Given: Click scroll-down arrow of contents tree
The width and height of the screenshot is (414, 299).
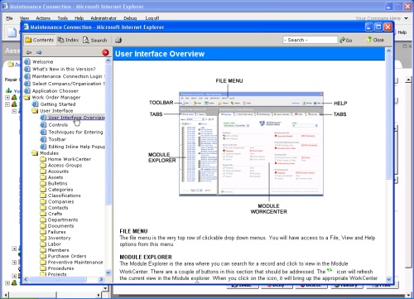Looking at the screenshot, I should tap(108, 272).
